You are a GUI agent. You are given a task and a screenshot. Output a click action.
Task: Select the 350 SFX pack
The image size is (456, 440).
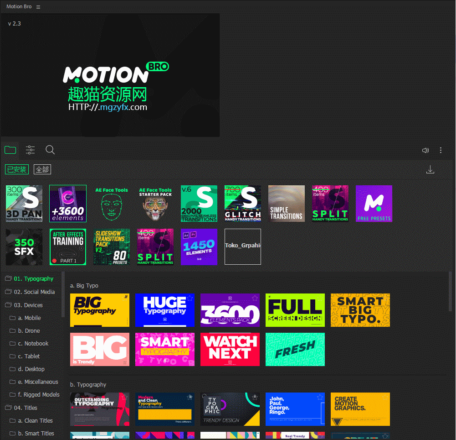point(24,247)
